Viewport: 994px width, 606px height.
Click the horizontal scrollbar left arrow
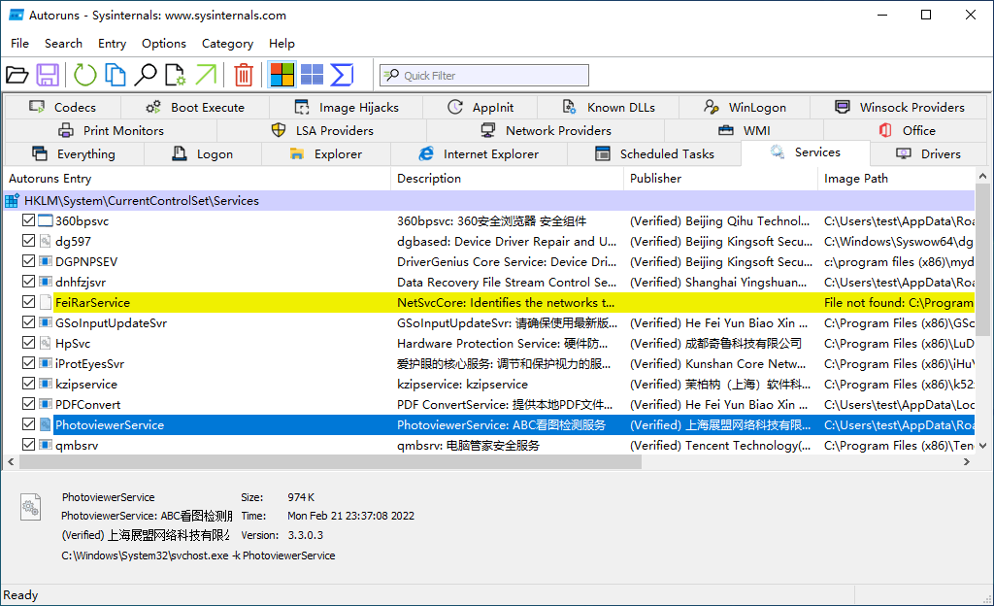(x=11, y=462)
